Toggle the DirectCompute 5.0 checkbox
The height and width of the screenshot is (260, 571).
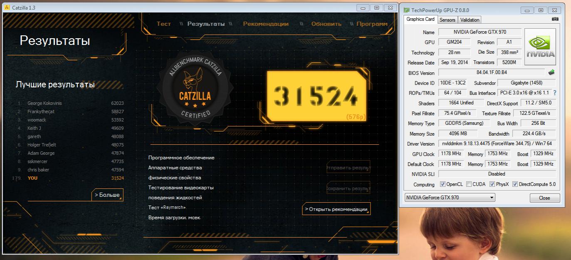515,184
